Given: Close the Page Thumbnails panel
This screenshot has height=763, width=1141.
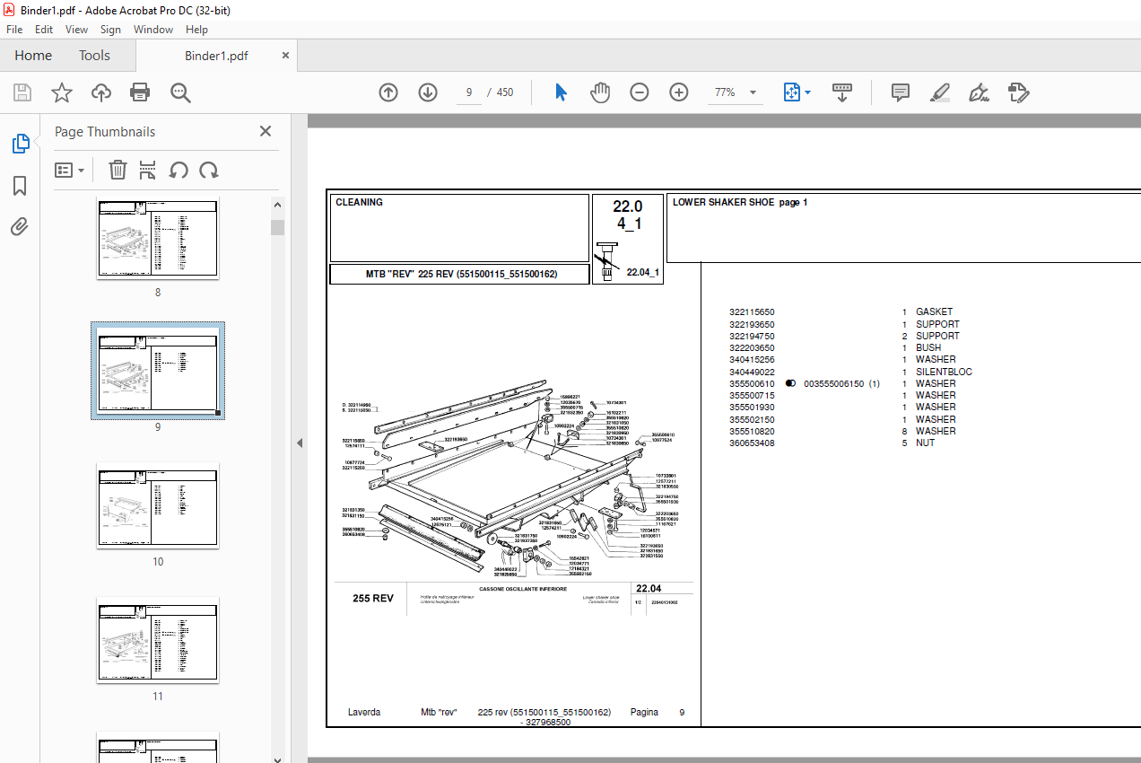Looking at the screenshot, I should point(266,131).
